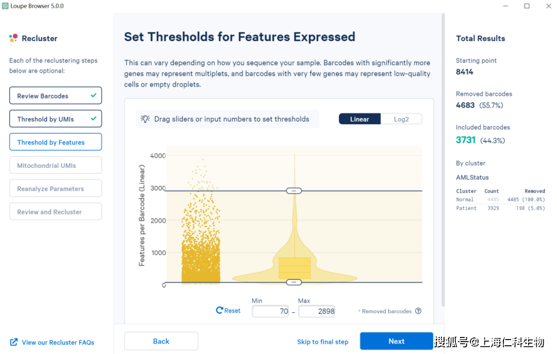
Task: Click the lightbulb hint icon
Action: 145,119
